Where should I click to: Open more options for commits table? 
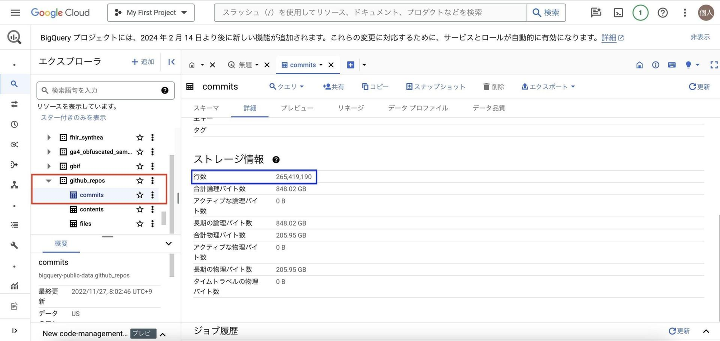[x=153, y=195]
